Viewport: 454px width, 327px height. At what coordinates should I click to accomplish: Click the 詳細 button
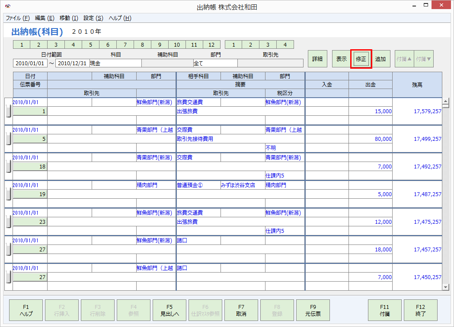click(317, 58)
